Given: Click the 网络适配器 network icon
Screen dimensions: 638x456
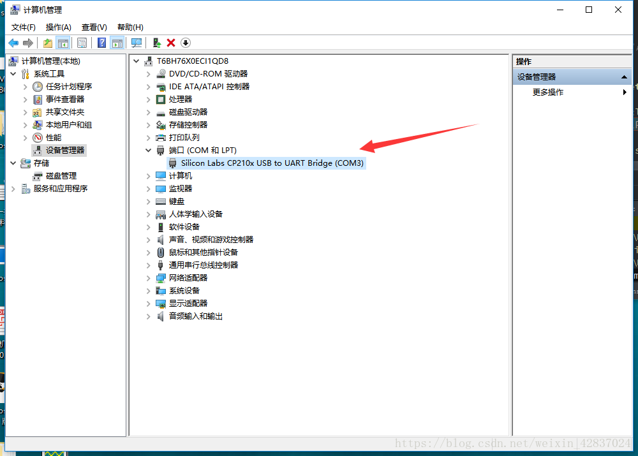Looking at the screenshot, I should [161, 278].
